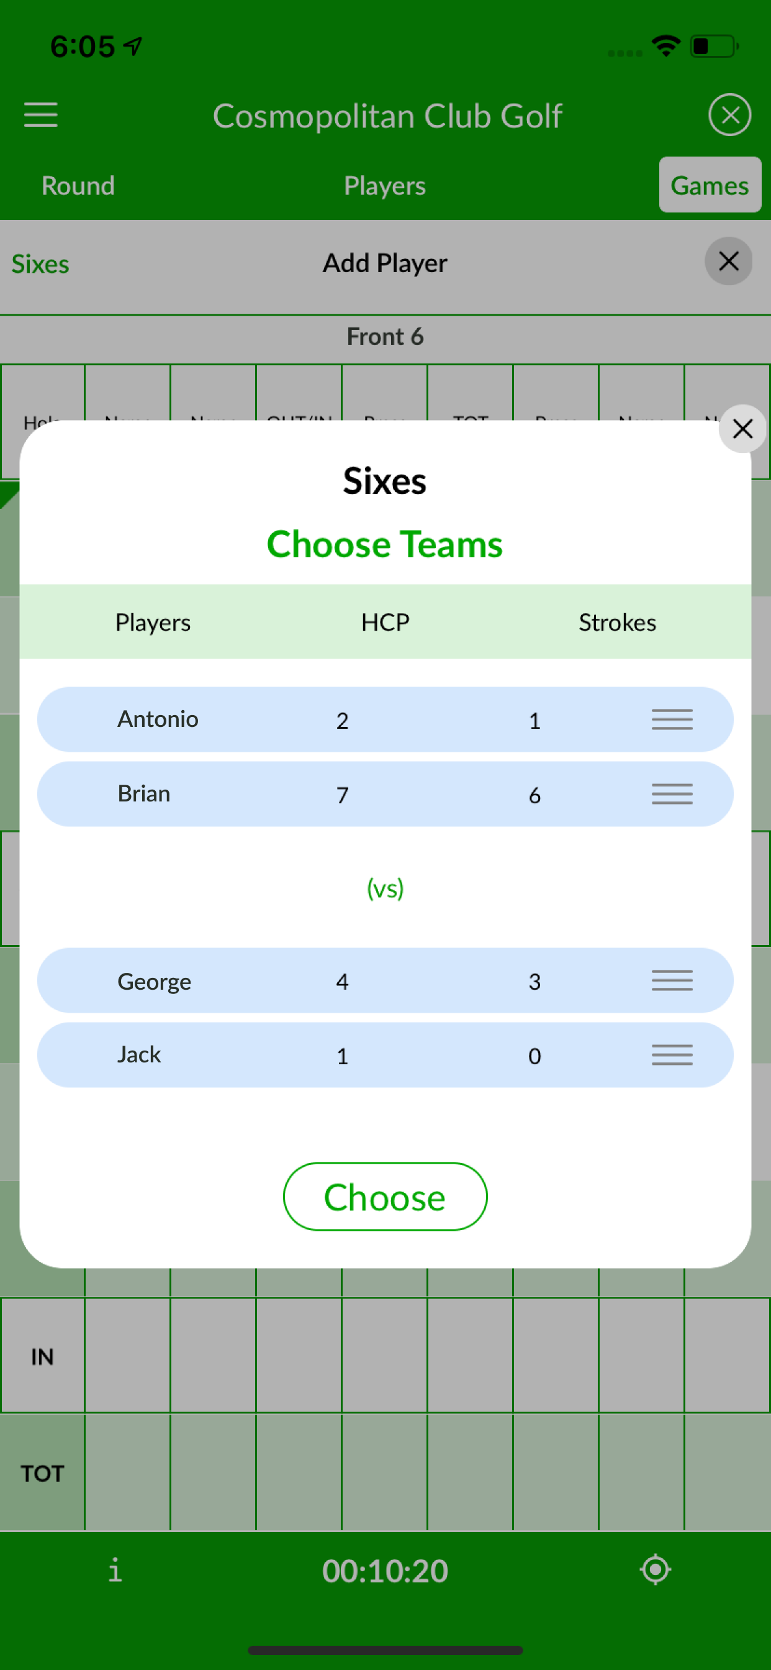The image size is (771, 1670).
Task: Tap the GPS location target icon
Action: tap(655, 1570)
